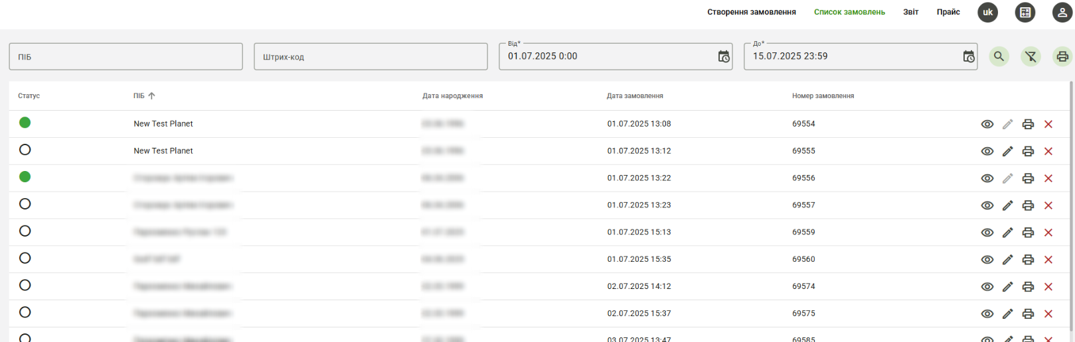Print order 69559
Image resolution: width=1075 pixels, height=342 pixels.
[x=1028, y=233]
